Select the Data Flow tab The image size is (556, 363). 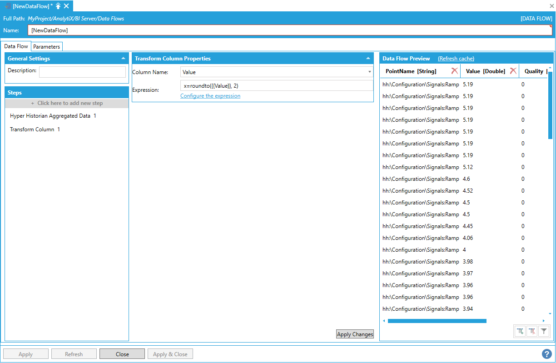pyautogui.click(x=16, y=46)
